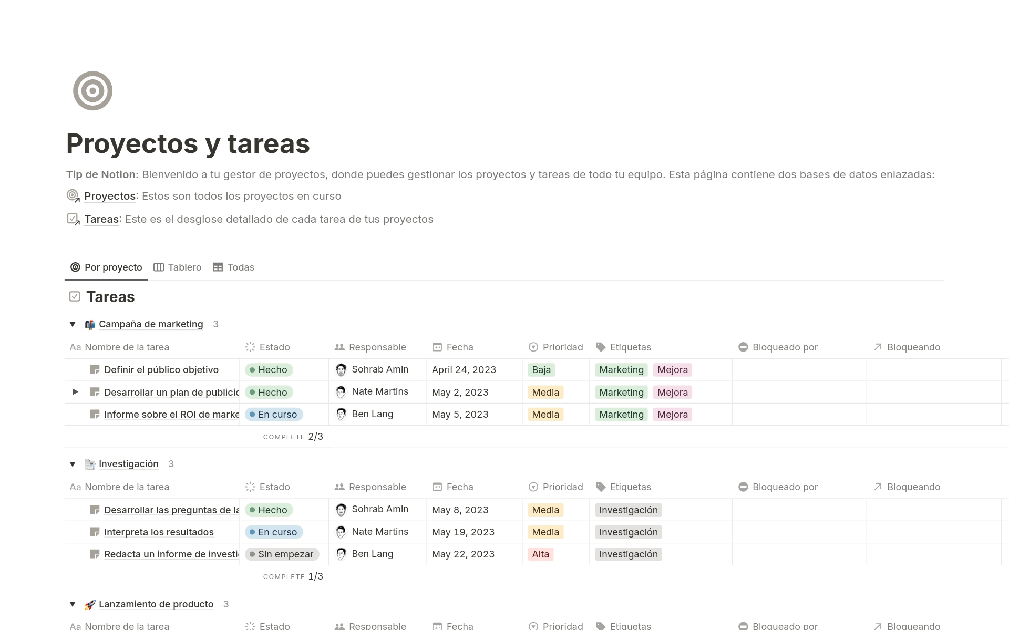Image resolution: width=1009 pixels, height=630 pixels.
Task: Click the calendar icon in the Fecha column header
Action: pyautogui.click(x=437, y=347)
